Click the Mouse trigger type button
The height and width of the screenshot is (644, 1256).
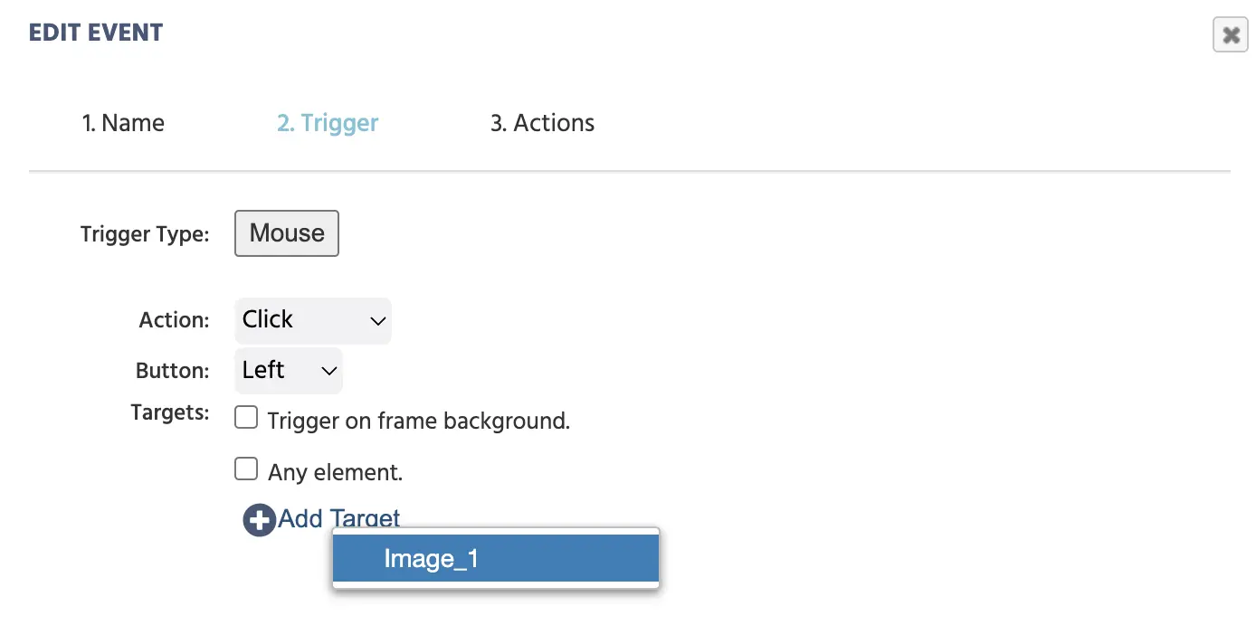pos(287,233)
